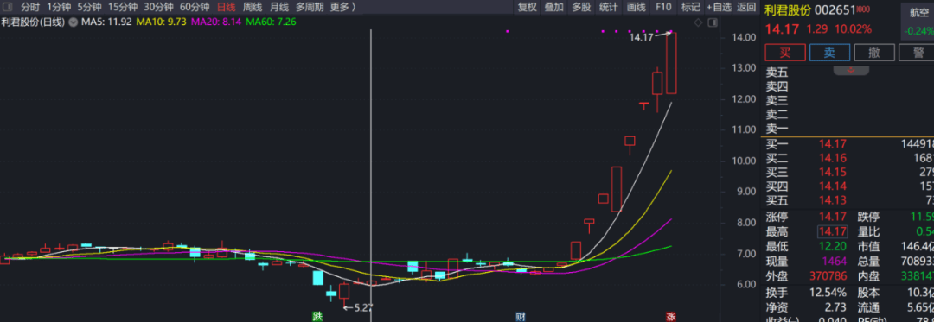
Task: Click the diamond marker icon above chart
Action: click(x=698, y=22)
